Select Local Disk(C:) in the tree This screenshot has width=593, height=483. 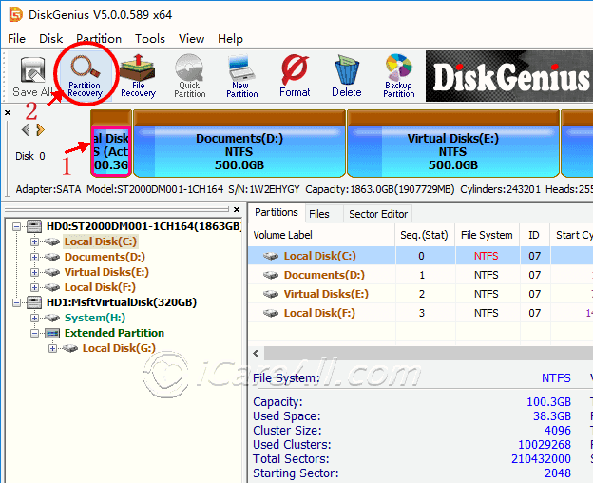100,241
